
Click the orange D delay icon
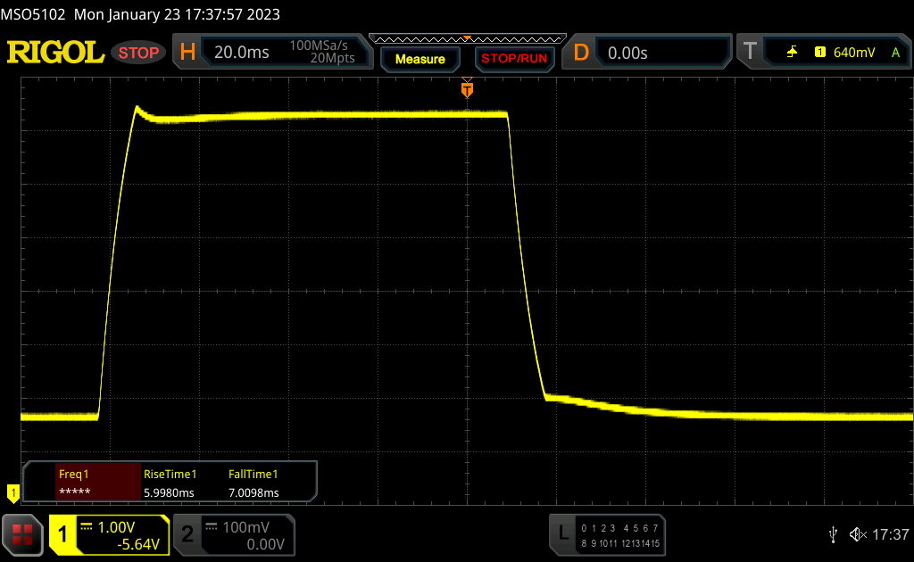click(x=581, y=53)
